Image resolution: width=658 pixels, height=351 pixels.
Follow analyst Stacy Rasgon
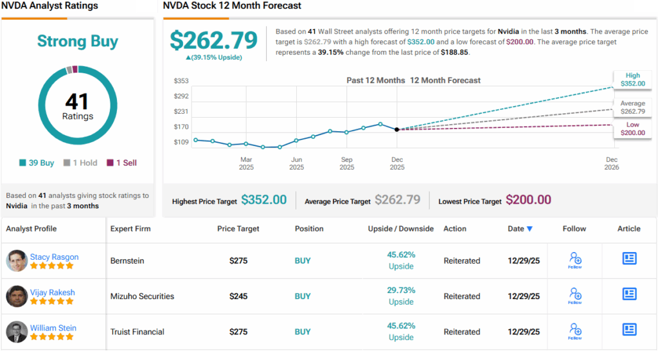coord(574,260)
